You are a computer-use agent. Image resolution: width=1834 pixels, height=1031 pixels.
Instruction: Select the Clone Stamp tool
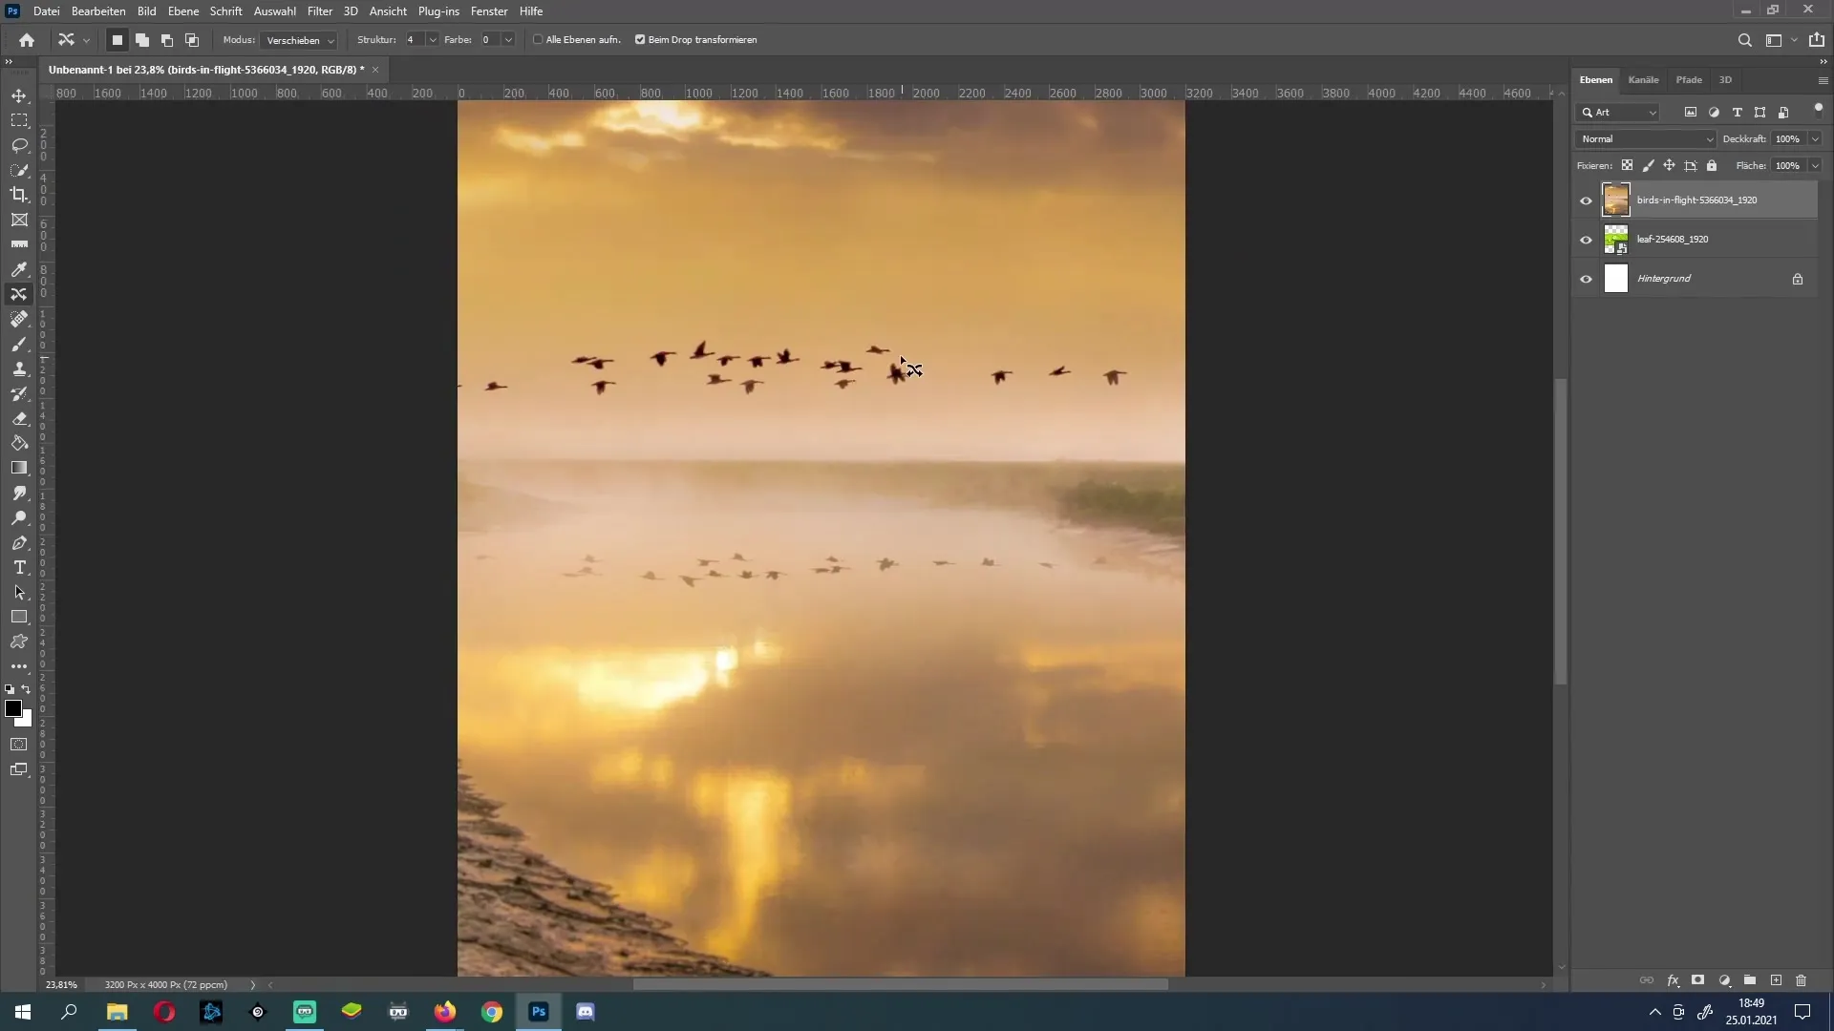point(19,368)
